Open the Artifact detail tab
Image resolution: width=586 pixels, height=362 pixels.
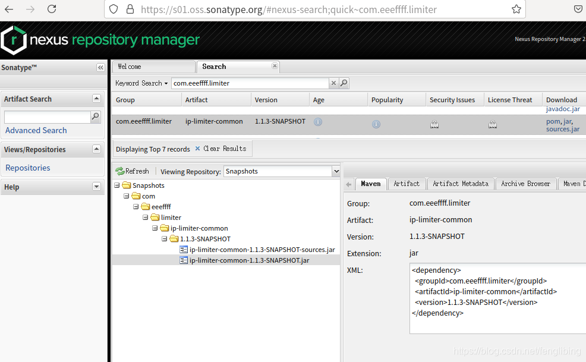(x=407, y=184)
